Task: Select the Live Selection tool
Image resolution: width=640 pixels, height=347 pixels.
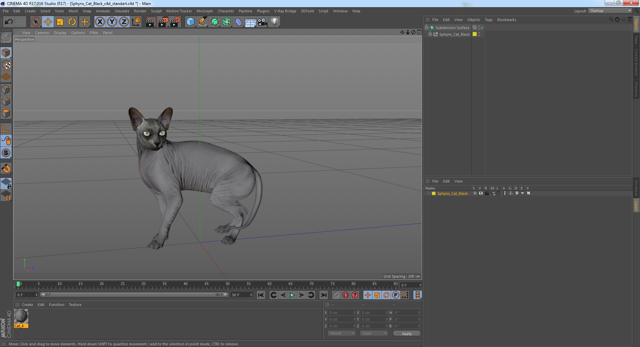Action: point(36,22)
